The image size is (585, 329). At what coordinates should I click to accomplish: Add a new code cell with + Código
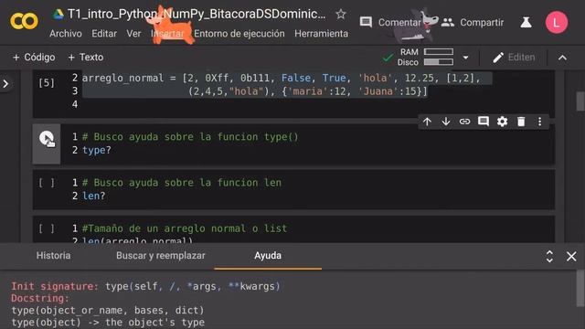tap(34, 57)
